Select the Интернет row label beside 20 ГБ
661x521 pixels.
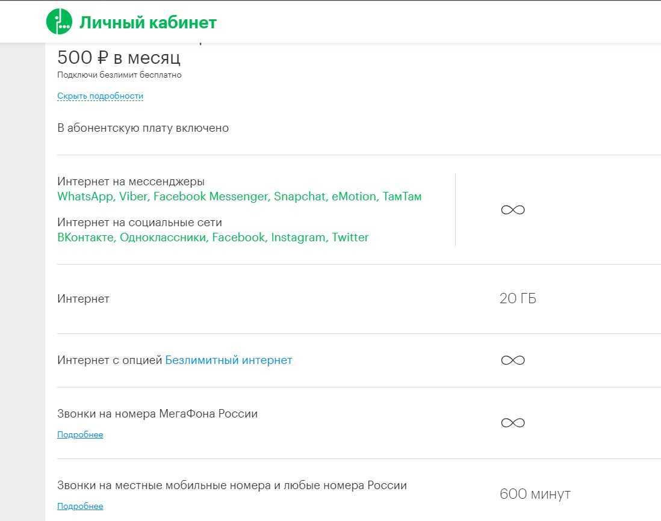(84, 298)
